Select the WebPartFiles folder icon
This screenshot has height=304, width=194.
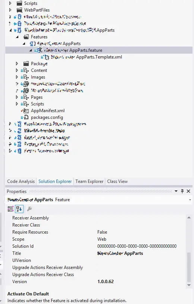tap(19, 10)
